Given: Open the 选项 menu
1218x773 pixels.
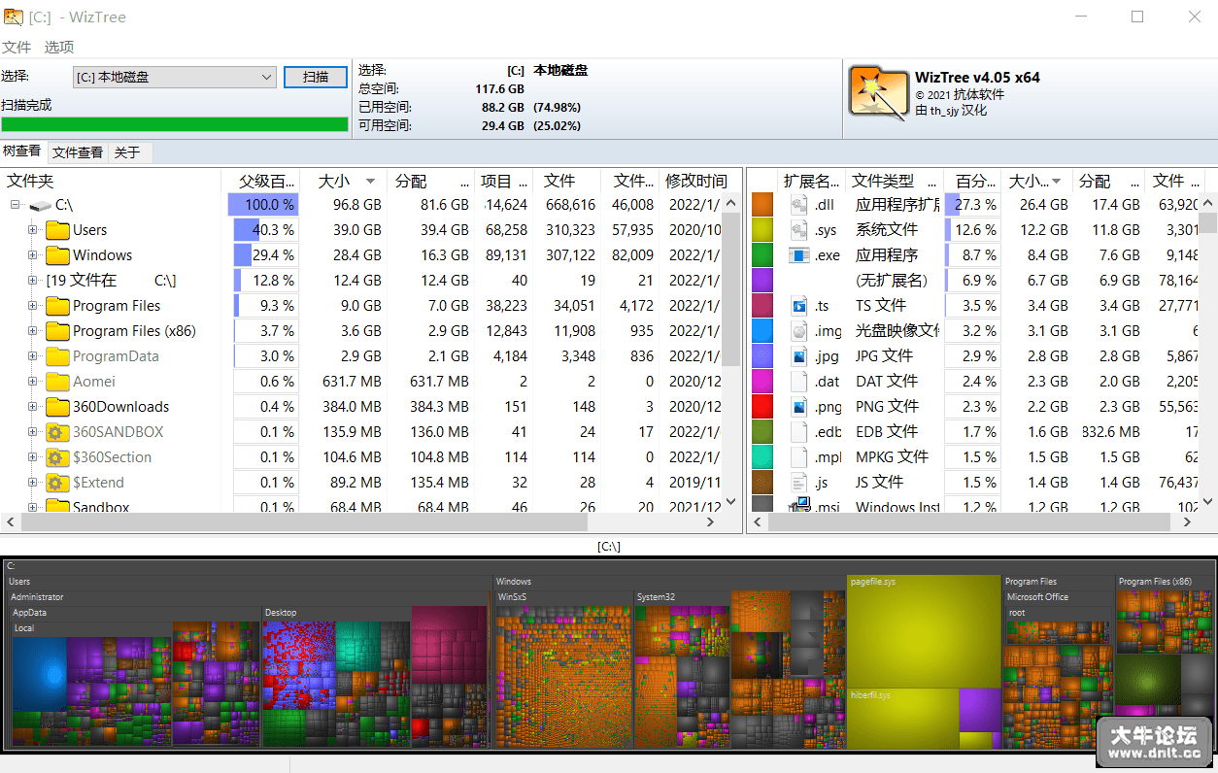Looking at the screenshot, I should point(59,47).
